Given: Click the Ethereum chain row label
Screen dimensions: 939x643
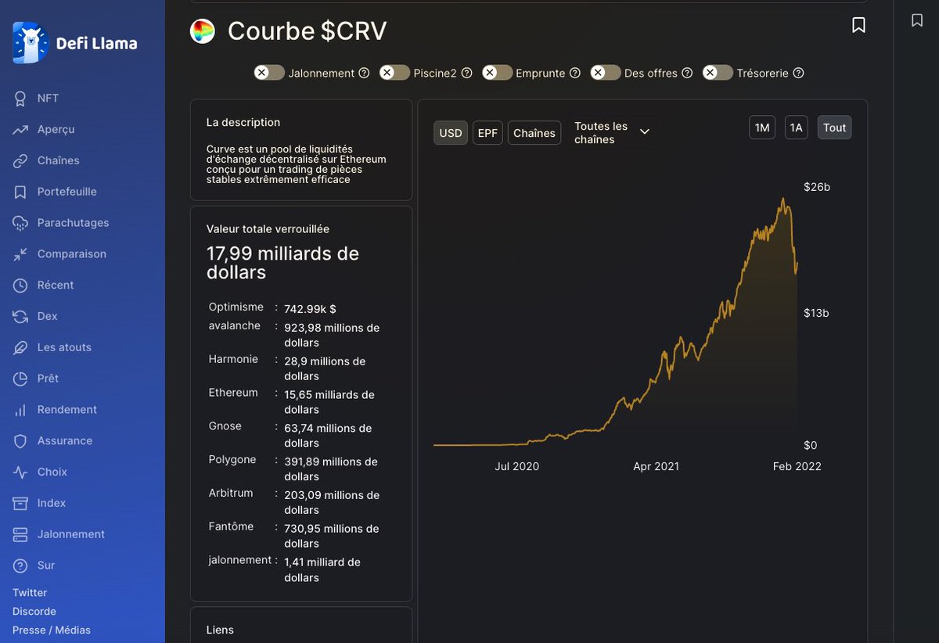Looking at the screenshot, I should click(233, 393).
